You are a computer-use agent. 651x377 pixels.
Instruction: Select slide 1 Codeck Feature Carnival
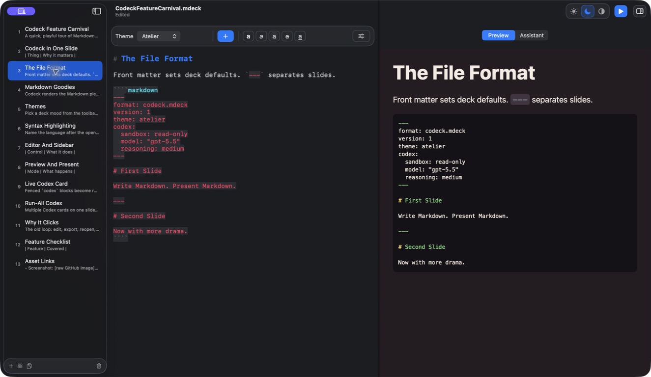coord(55,32)
